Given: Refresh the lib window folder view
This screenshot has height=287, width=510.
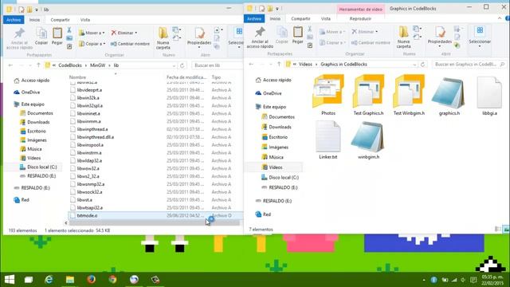Looking at the screenshot, I should [x=182, y=65].
